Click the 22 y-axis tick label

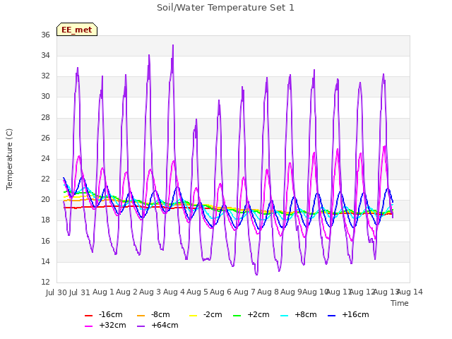click(x=45, y=179)
